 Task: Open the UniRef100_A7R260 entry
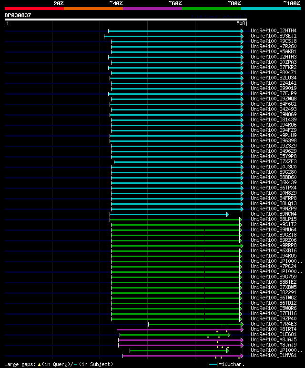click(x=274, y=47)
